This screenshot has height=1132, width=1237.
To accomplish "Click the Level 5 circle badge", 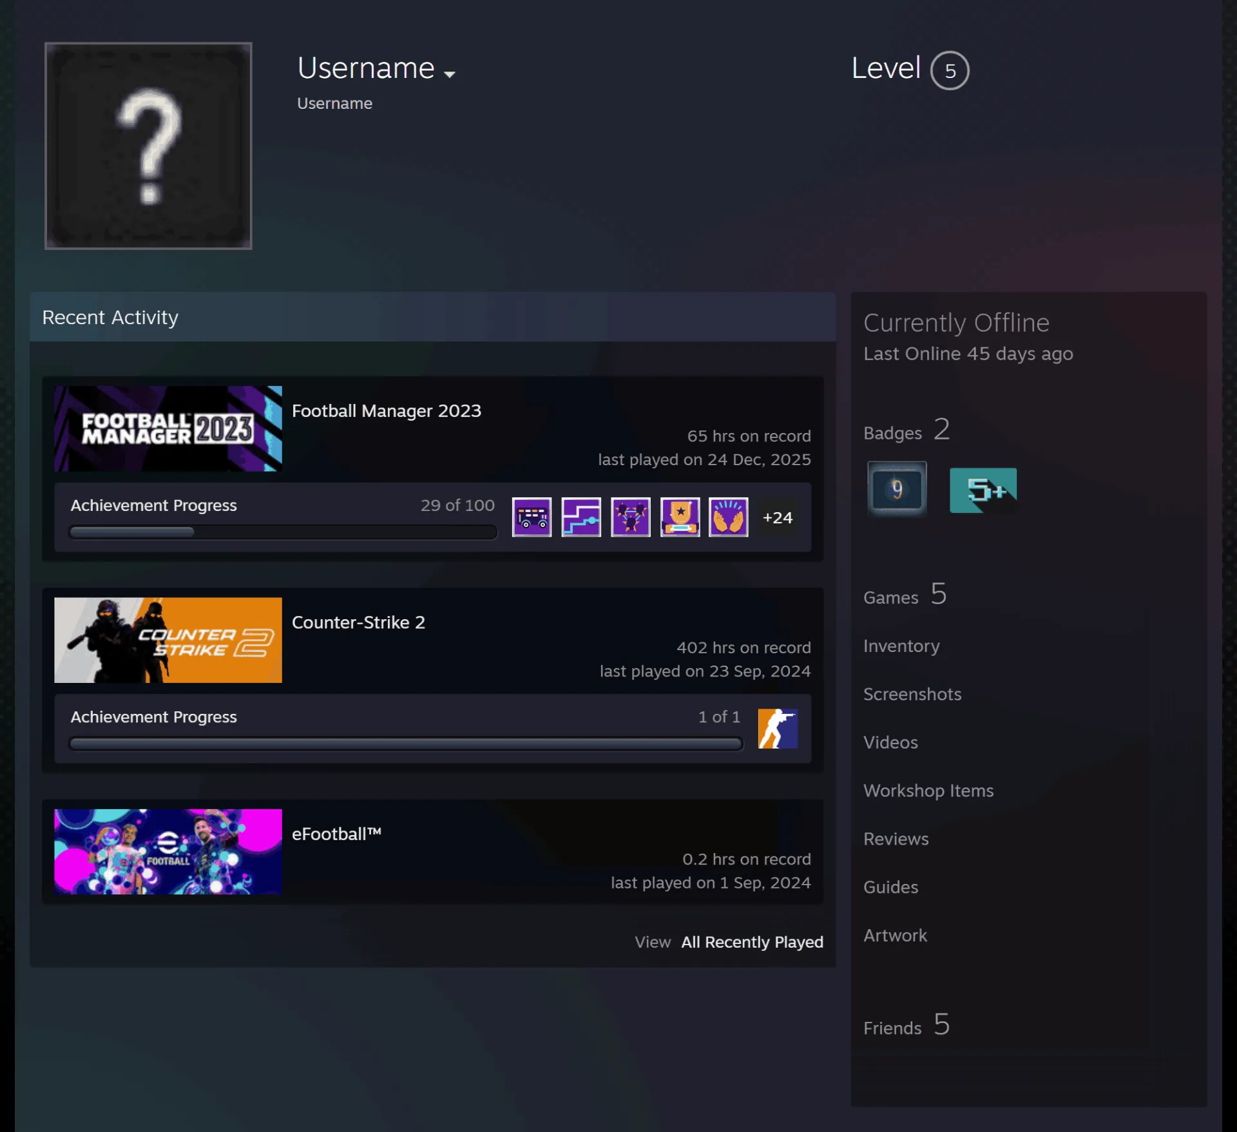I will point(950,70).
